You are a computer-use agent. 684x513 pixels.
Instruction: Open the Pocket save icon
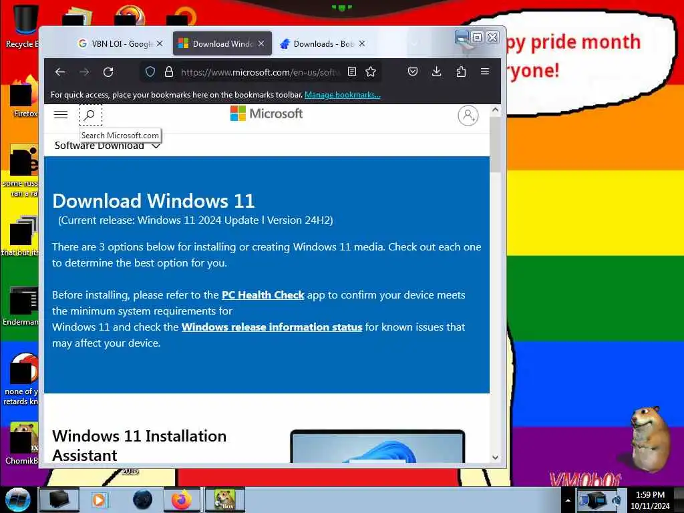(413, 71)
